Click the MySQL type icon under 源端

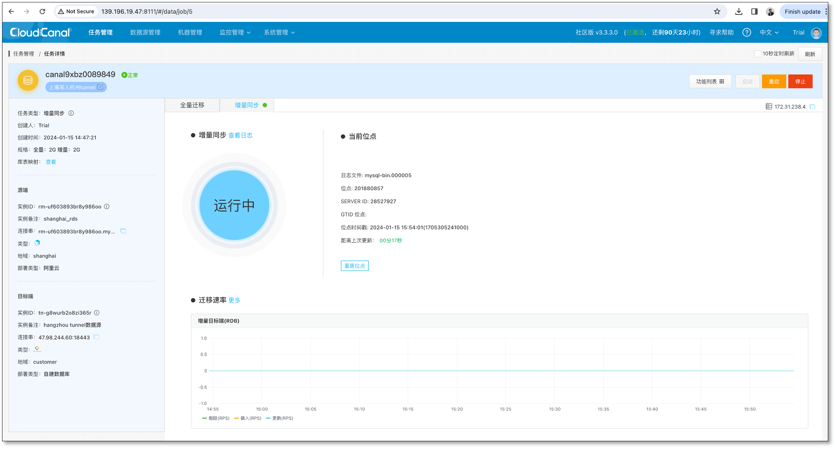click(37, 243)
